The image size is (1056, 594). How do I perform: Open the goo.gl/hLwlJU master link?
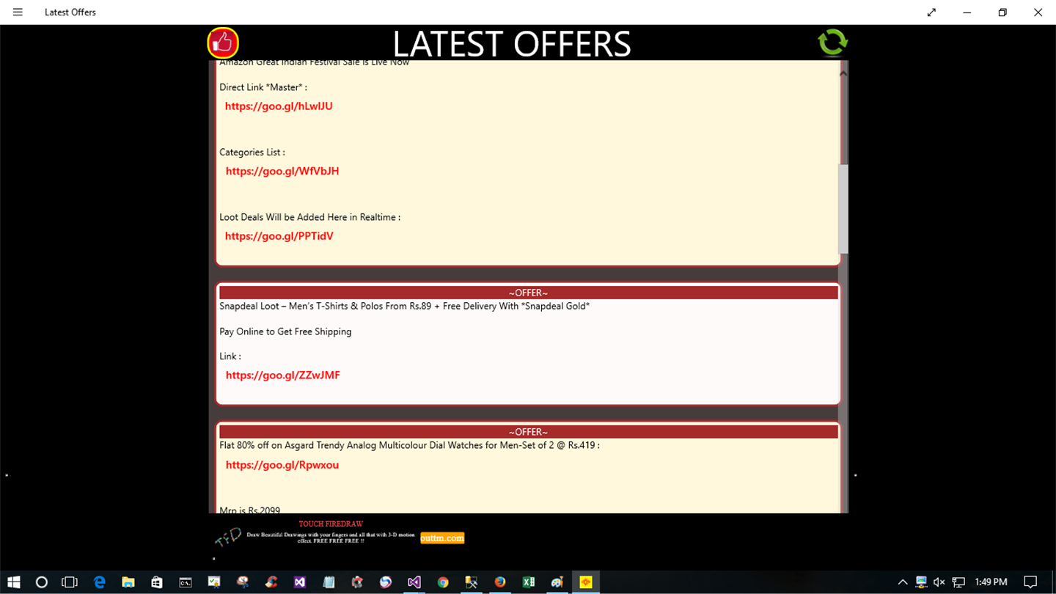click(279, 106)
